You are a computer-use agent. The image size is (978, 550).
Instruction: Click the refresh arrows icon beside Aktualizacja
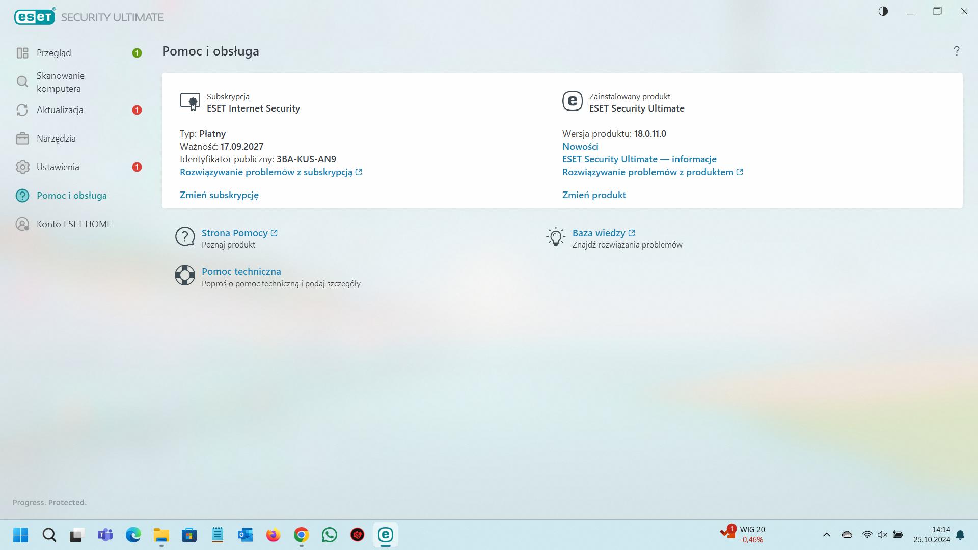(x=22, y=110)
